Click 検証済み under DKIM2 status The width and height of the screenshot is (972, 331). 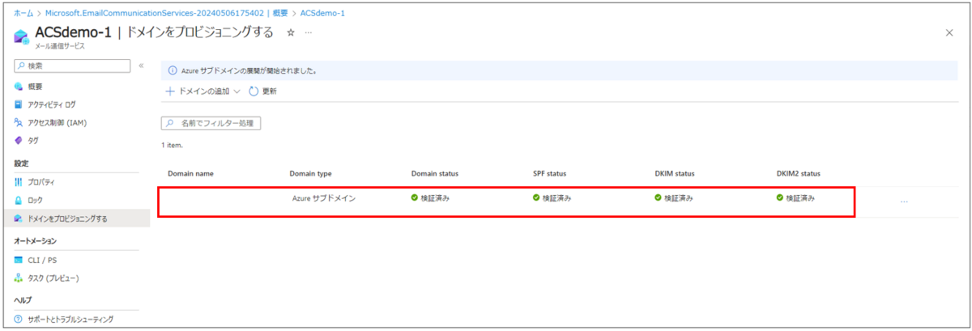(x=795, y=197)
